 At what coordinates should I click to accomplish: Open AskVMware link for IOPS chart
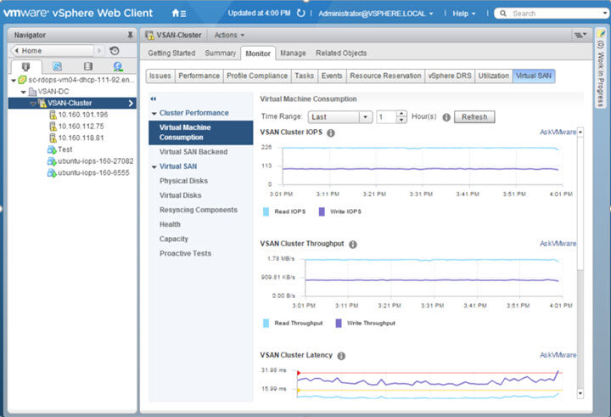pos(558,132)
